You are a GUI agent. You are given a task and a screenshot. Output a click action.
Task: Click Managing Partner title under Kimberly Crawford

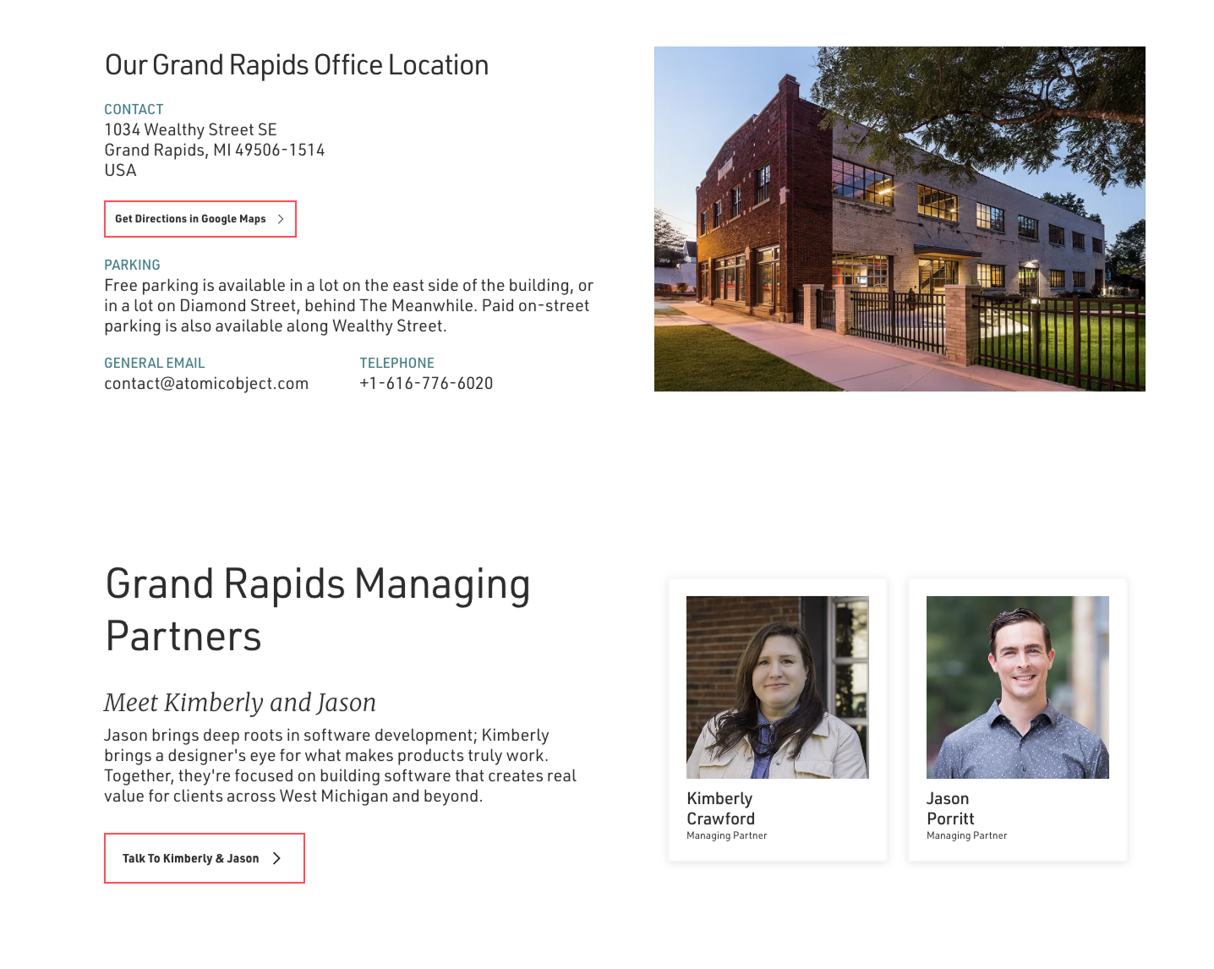tap(727, 835)
